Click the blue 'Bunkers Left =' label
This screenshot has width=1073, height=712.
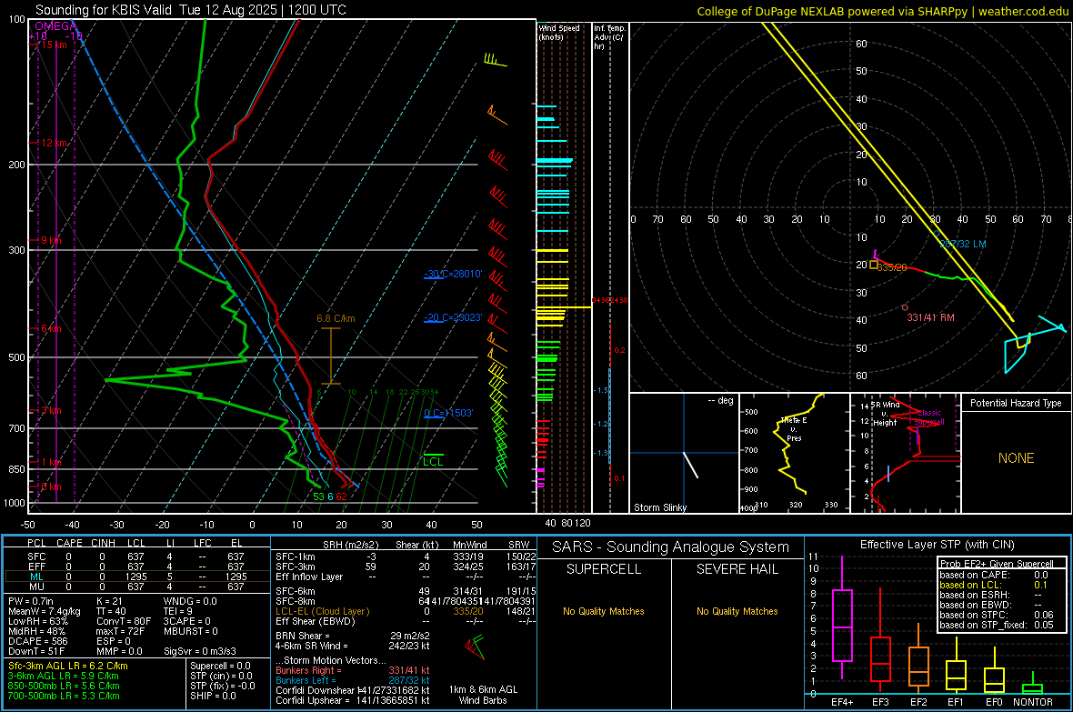pos(306,680)
